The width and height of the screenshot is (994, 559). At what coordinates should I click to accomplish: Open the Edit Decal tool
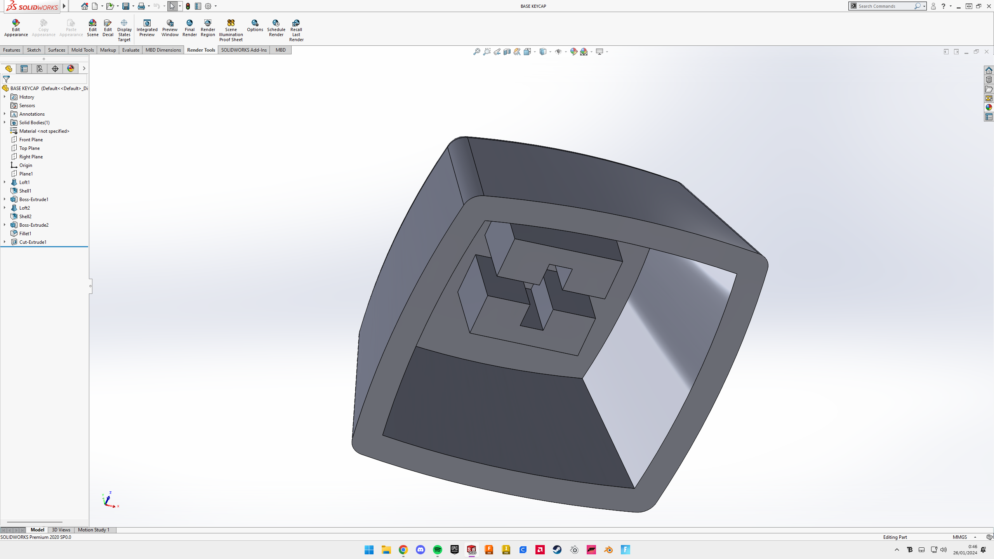[x=108, y=28]
